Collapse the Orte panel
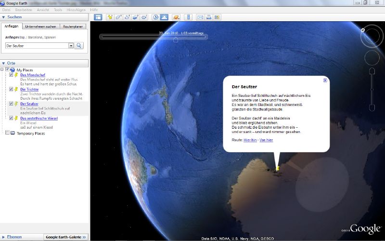Viewport: 385px width, 241px height. coord(3,63)
